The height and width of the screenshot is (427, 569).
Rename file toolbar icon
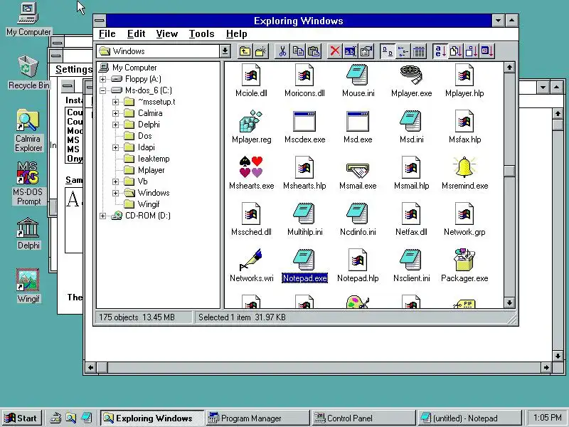pyautogui.click(x=350, y=51)
